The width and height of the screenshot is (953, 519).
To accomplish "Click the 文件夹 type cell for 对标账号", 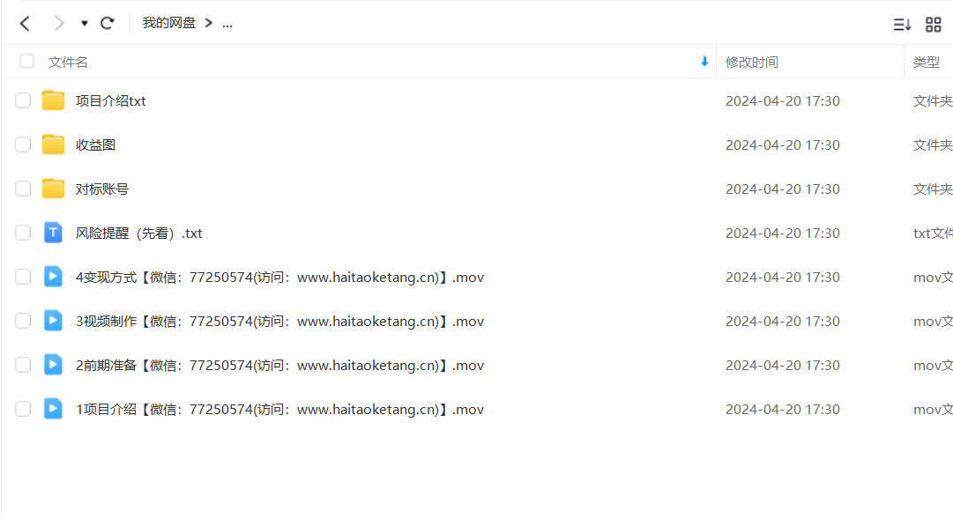I will coord(933,189).
